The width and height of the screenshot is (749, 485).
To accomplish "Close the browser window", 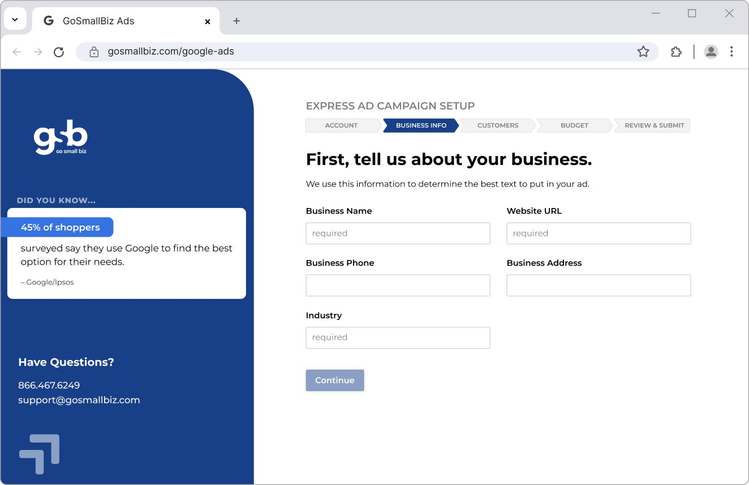I will click(x=729, y=14).
